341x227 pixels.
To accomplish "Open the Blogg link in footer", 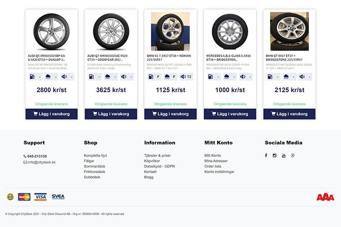I will [149, 178].
